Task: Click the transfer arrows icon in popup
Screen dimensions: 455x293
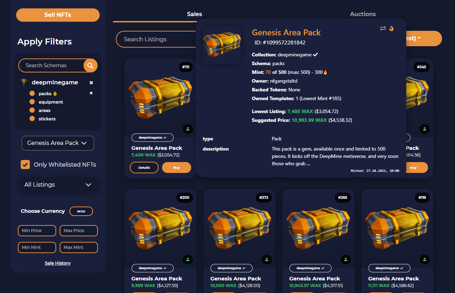Action: [x=383, y=28]
